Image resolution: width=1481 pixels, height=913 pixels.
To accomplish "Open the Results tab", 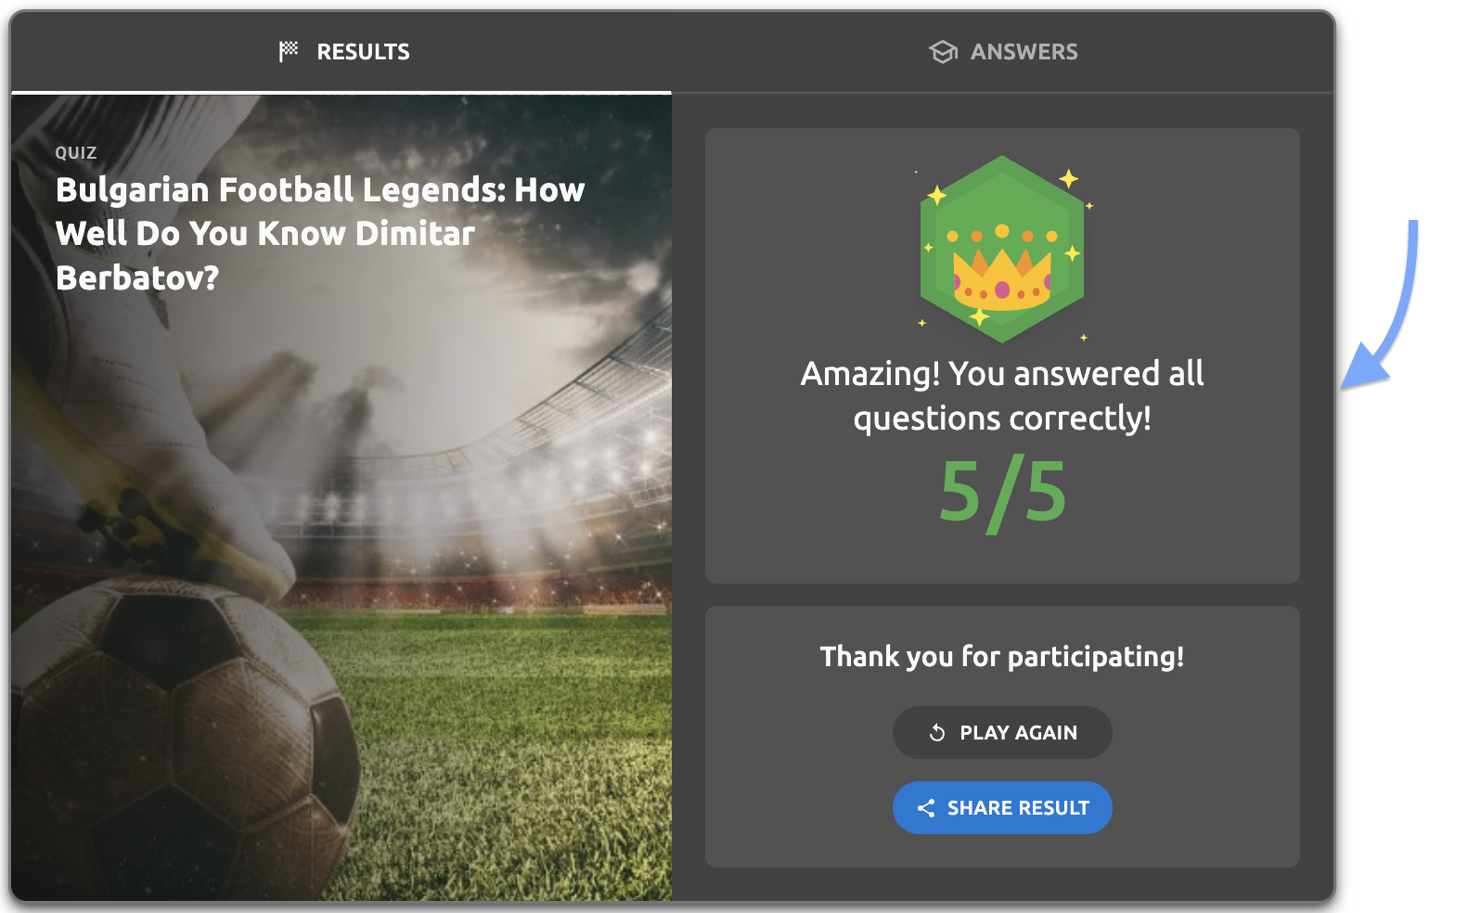I will 343,52.
